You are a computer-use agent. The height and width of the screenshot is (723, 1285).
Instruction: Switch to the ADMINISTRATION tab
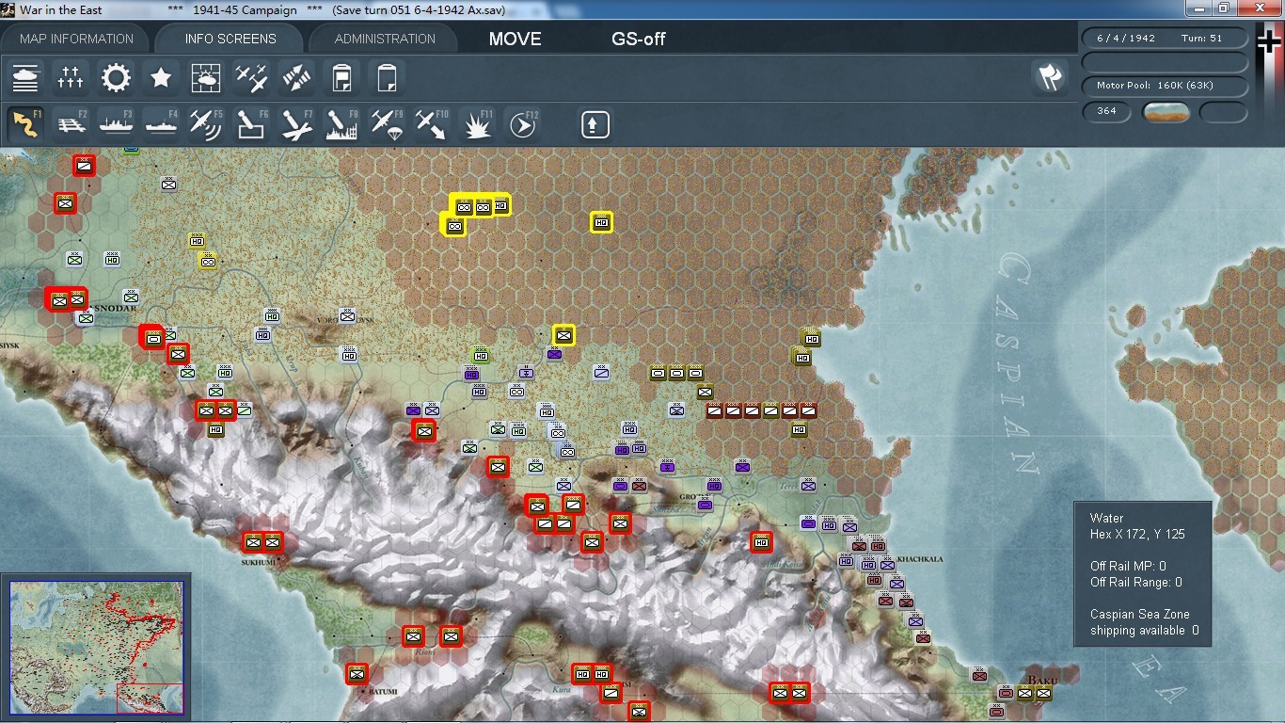tap(385, 39)
